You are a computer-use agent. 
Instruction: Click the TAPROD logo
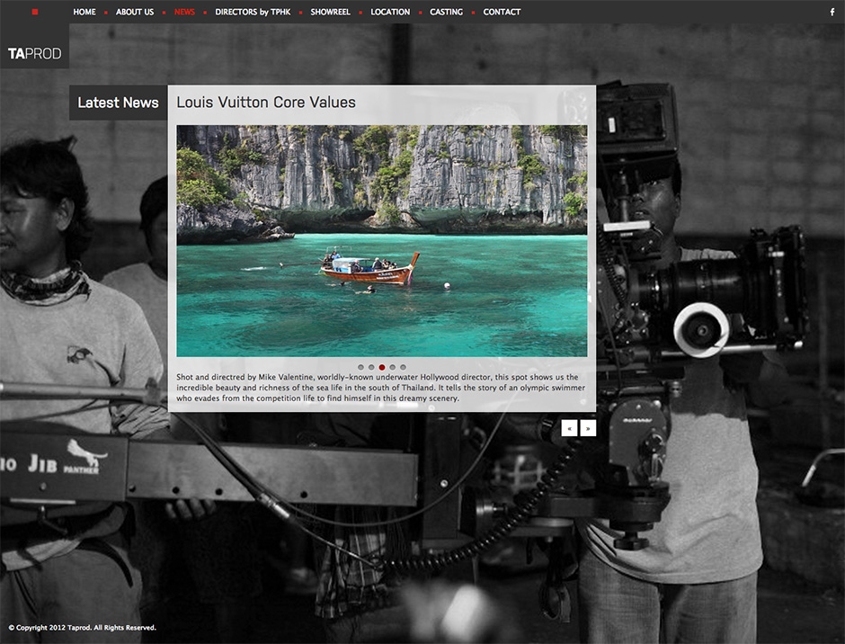pos(34,53)
